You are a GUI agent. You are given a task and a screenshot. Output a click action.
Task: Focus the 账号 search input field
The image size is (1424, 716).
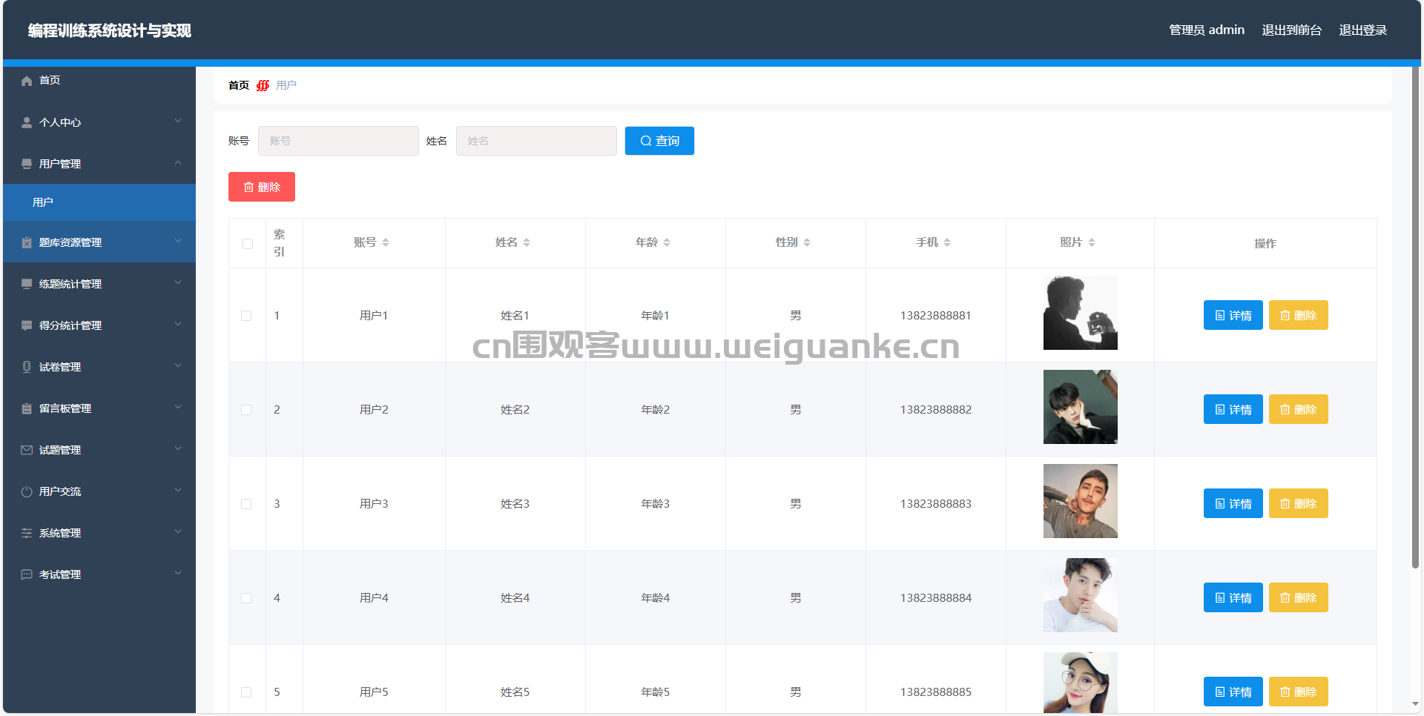tap(338, 141)
